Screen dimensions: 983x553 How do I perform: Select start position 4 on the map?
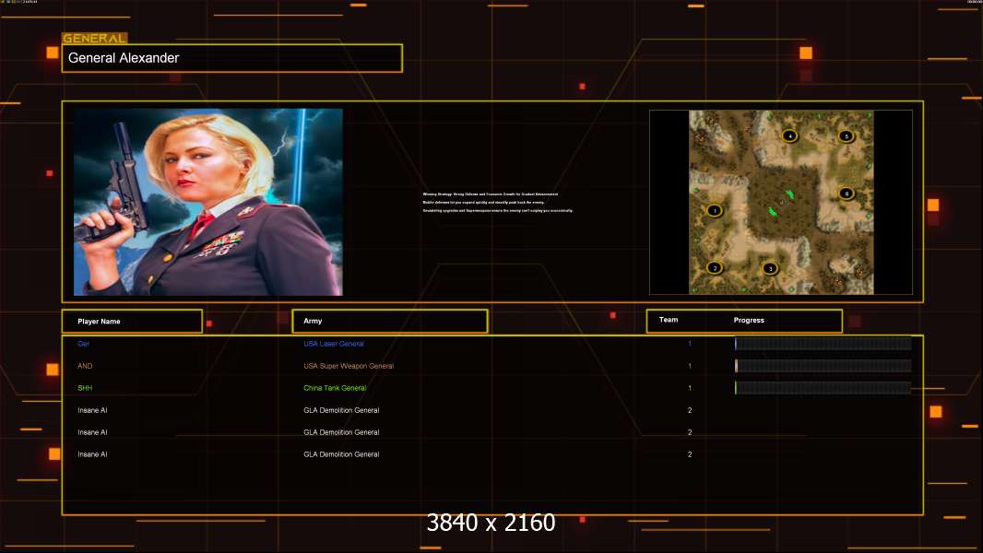pos(790,135)
